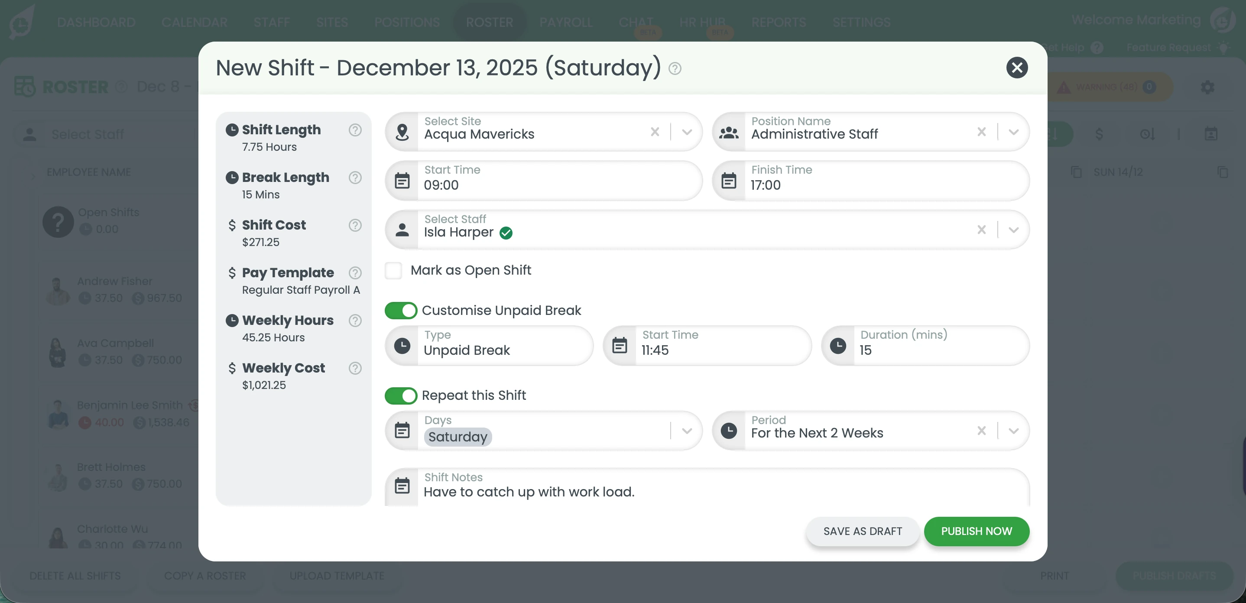The width and height of the screenshot is (1246, 603).
Task: Click help icon beside Pay Template
Action: tap(355, 273)
